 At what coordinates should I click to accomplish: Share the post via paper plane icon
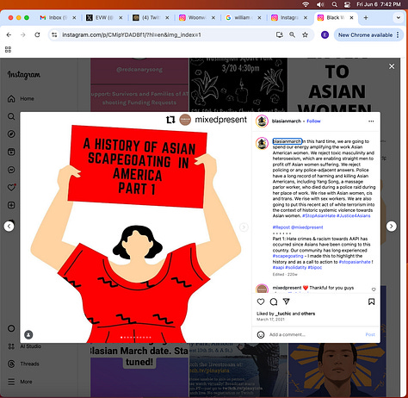click(287, 302)
